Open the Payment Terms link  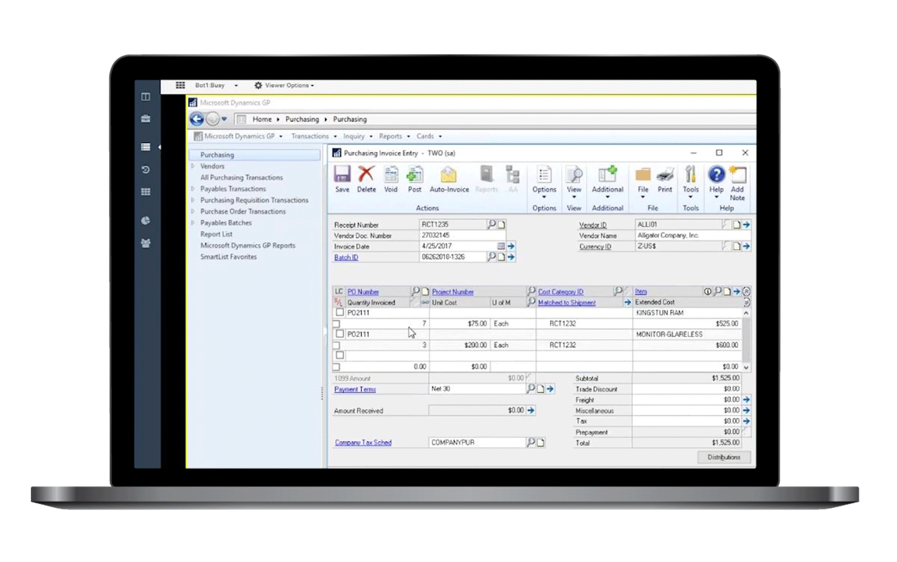pyautogui.click(x=354, y=388)
